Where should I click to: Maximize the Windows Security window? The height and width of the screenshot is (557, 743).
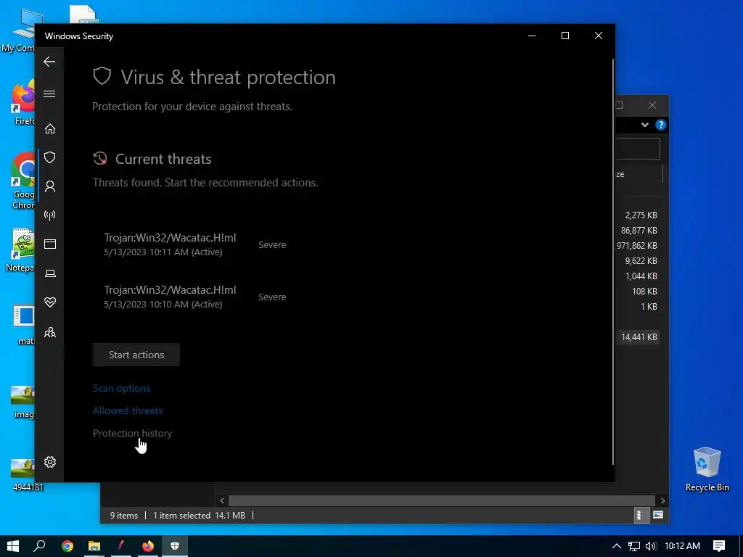[565, 36]
